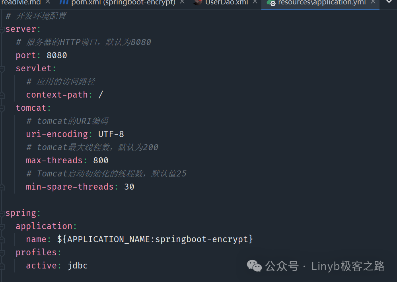Click the 'name' key under application
This screenshot has height=282, width=397.
pos(36,239)
